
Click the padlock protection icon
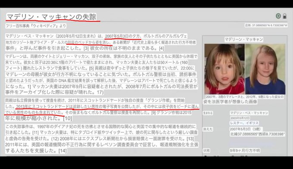click(284, 16)
